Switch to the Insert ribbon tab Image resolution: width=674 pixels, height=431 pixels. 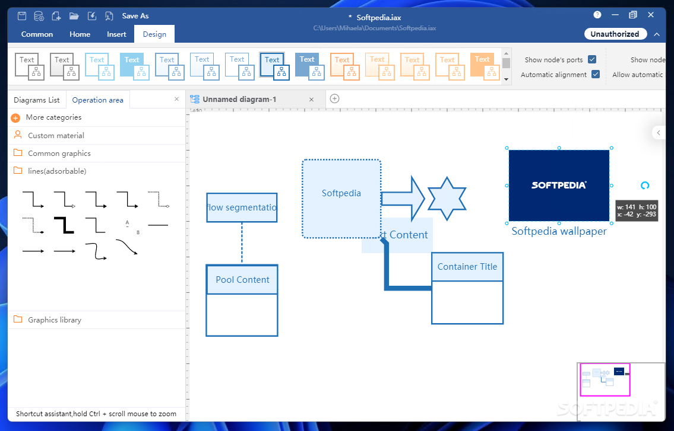[116, 34]
